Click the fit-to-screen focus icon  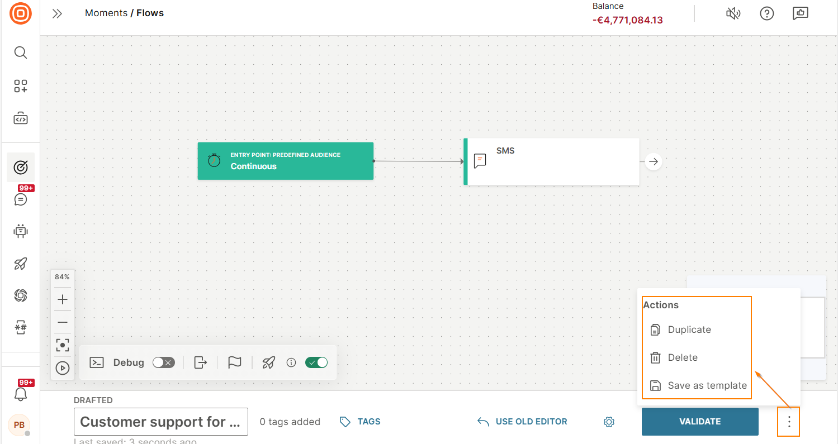click(x=63, y=345)
